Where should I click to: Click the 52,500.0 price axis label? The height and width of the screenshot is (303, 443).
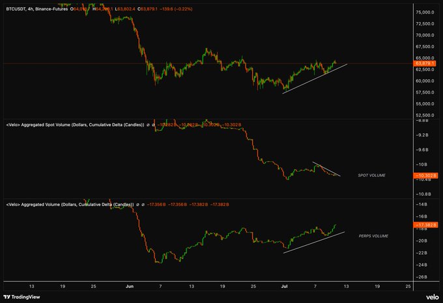[x=425, y=115]
